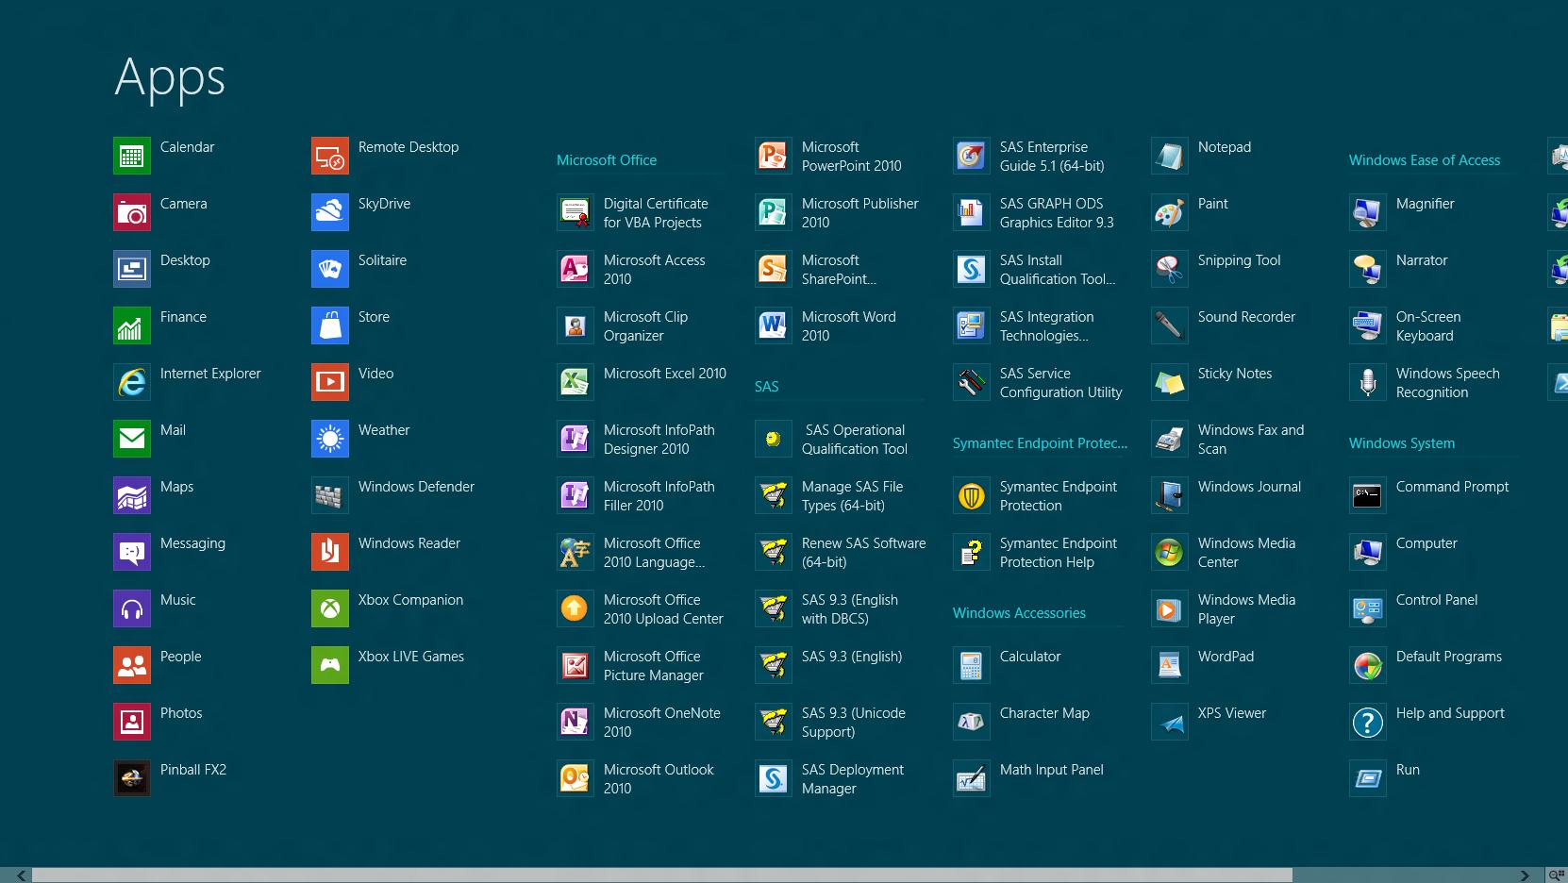Launch Microsoft Publisher 2010 icon

pyautogui.click(x=774, y=212)
